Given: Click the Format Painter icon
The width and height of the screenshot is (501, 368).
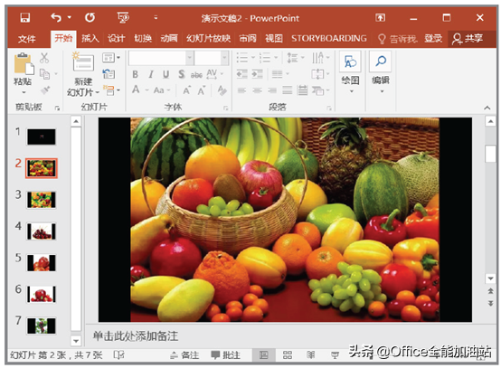Looking at the screenshot, I should (x=44, y=90).
